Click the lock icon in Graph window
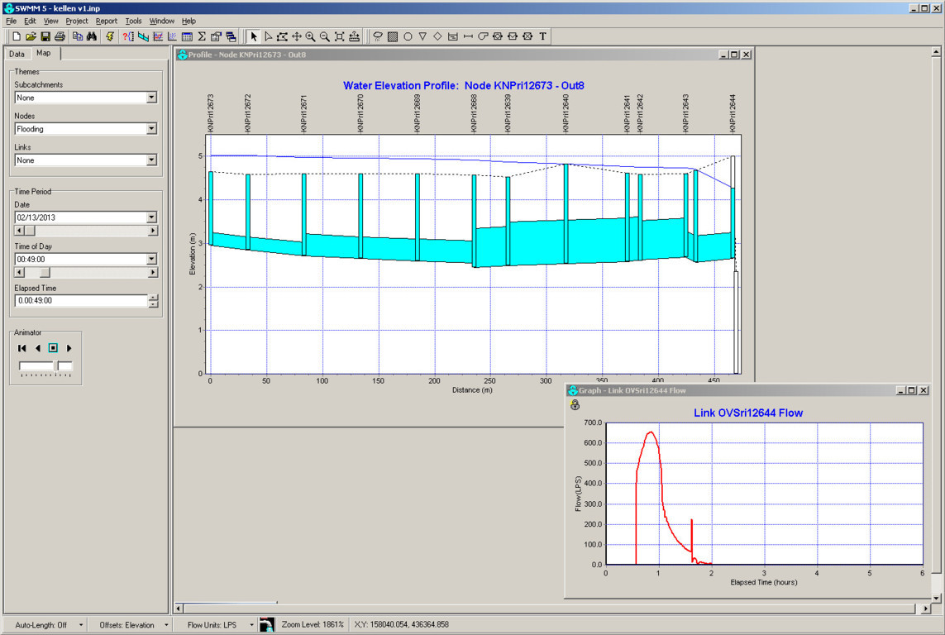The width and height of the screenshot is (945, 635). pos(575,405)
